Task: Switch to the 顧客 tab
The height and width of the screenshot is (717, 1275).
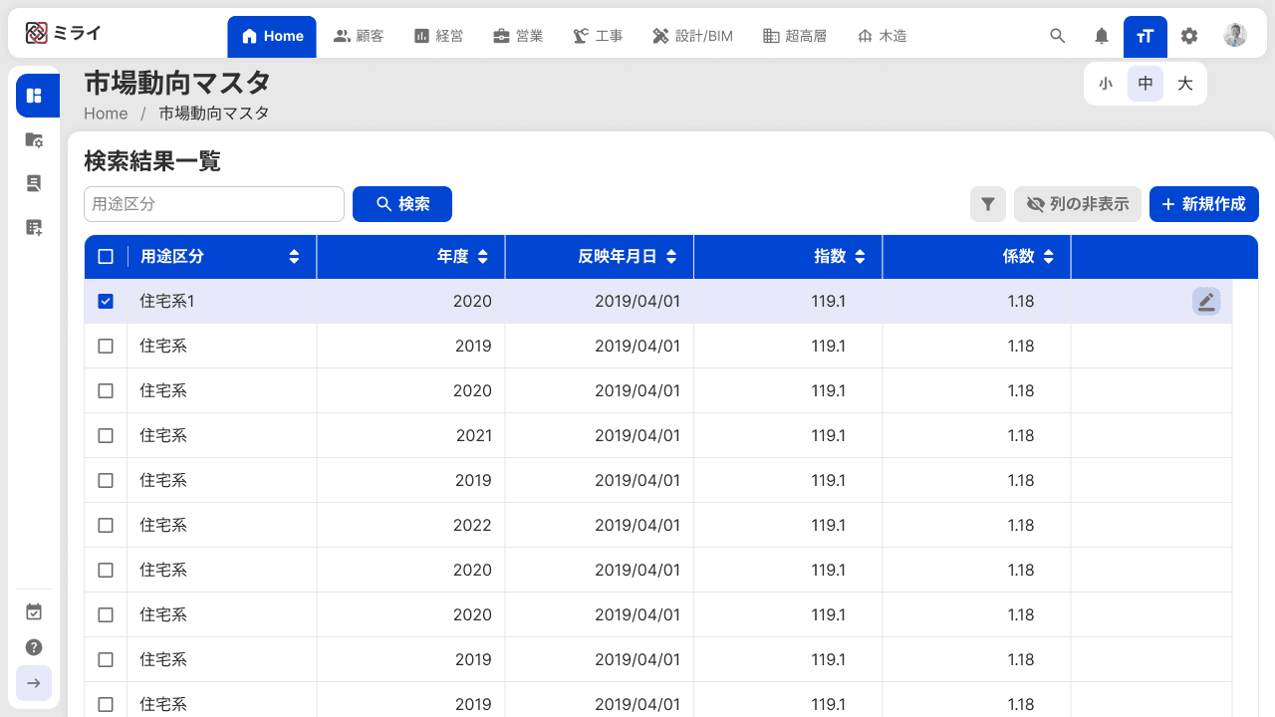Action: click(359, 37)
